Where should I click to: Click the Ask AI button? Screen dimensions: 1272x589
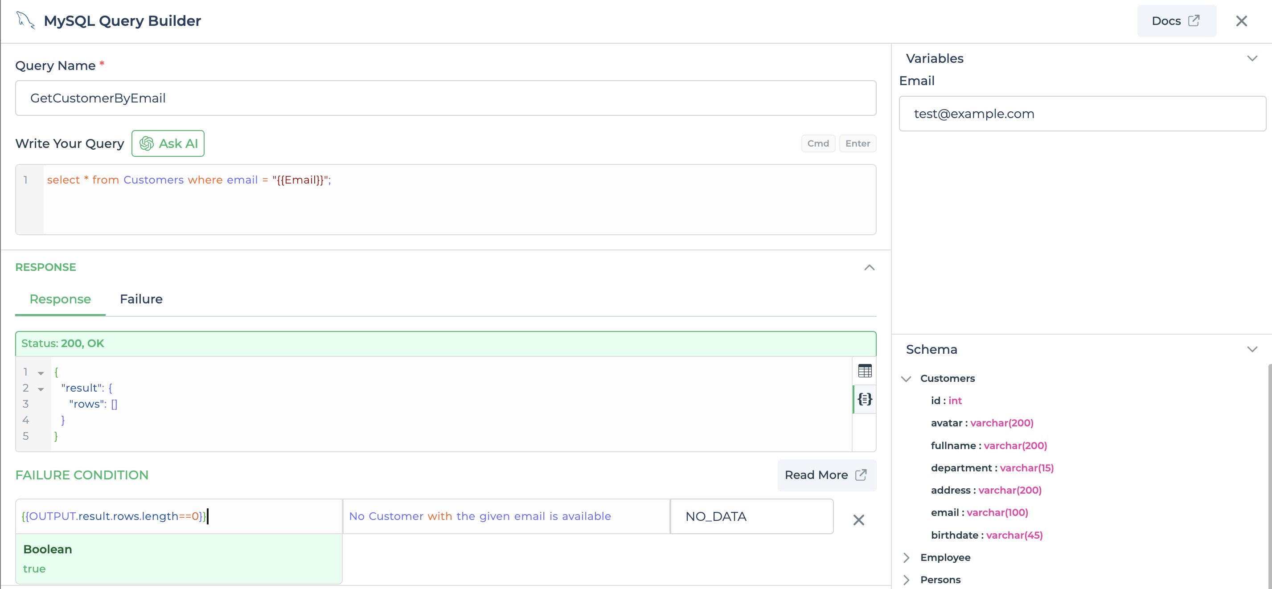(168, 143)
